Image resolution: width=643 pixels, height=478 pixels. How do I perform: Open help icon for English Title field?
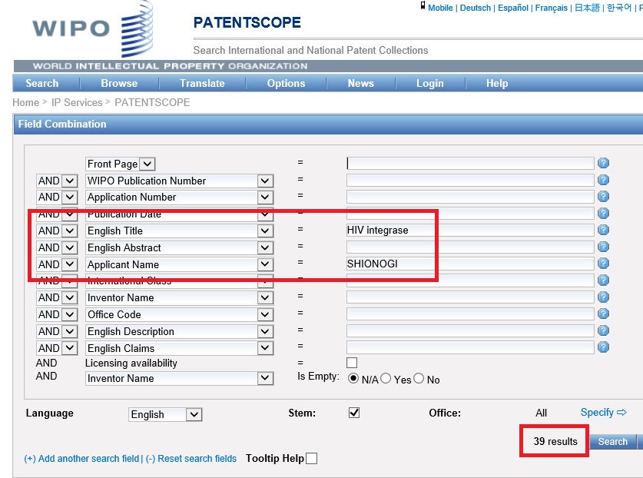coord(603,231)
